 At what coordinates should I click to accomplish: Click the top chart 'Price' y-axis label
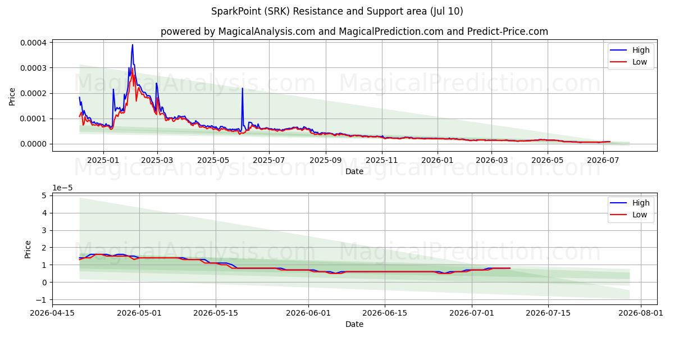coord(12,96)
